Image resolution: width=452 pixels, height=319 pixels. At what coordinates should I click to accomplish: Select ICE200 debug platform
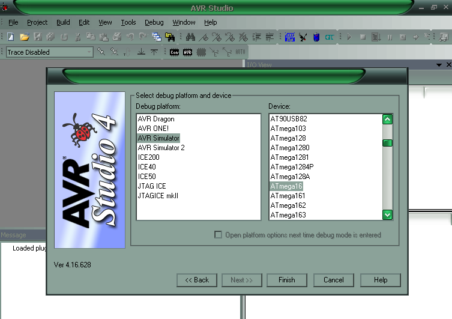148,157
